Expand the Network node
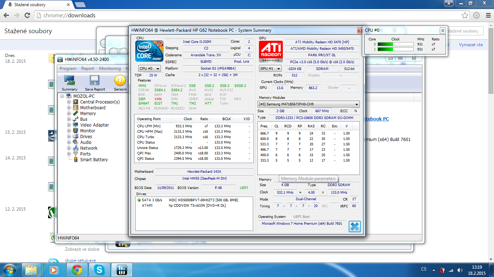 click(69, 148)
